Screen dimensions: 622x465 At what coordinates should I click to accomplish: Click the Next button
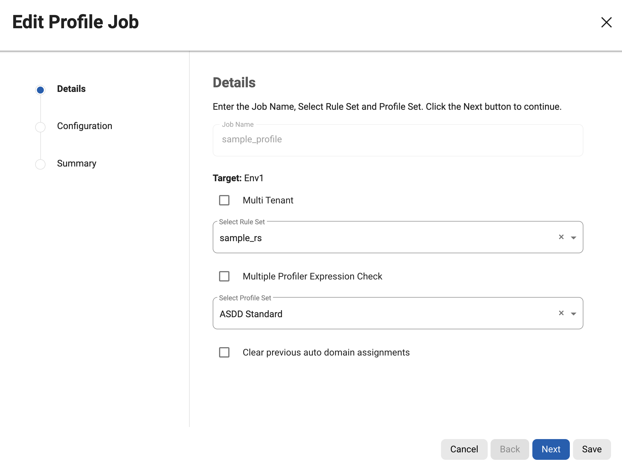click(551, 449)
